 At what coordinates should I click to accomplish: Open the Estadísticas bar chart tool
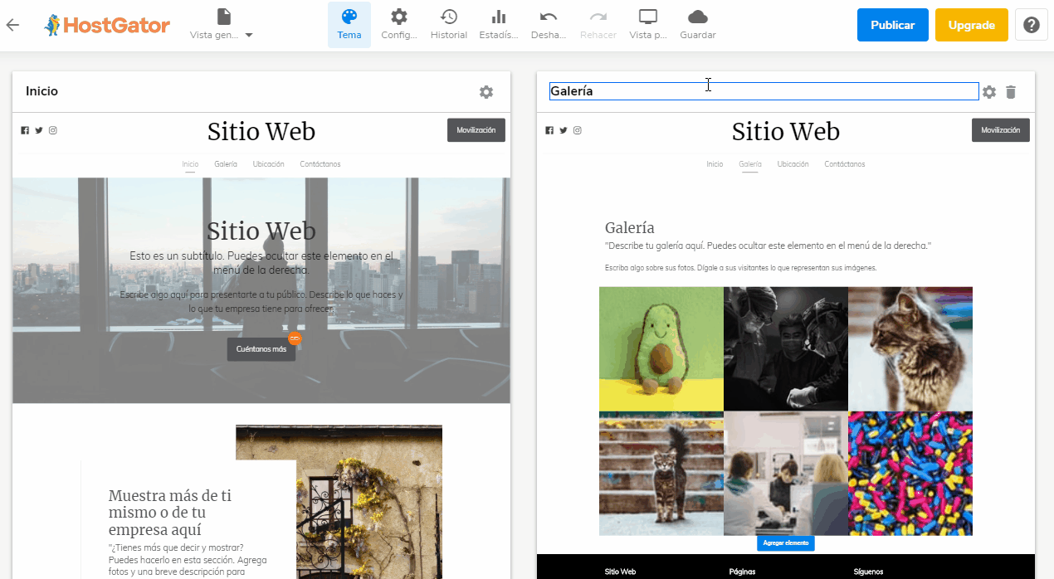(x=499, y=25)
